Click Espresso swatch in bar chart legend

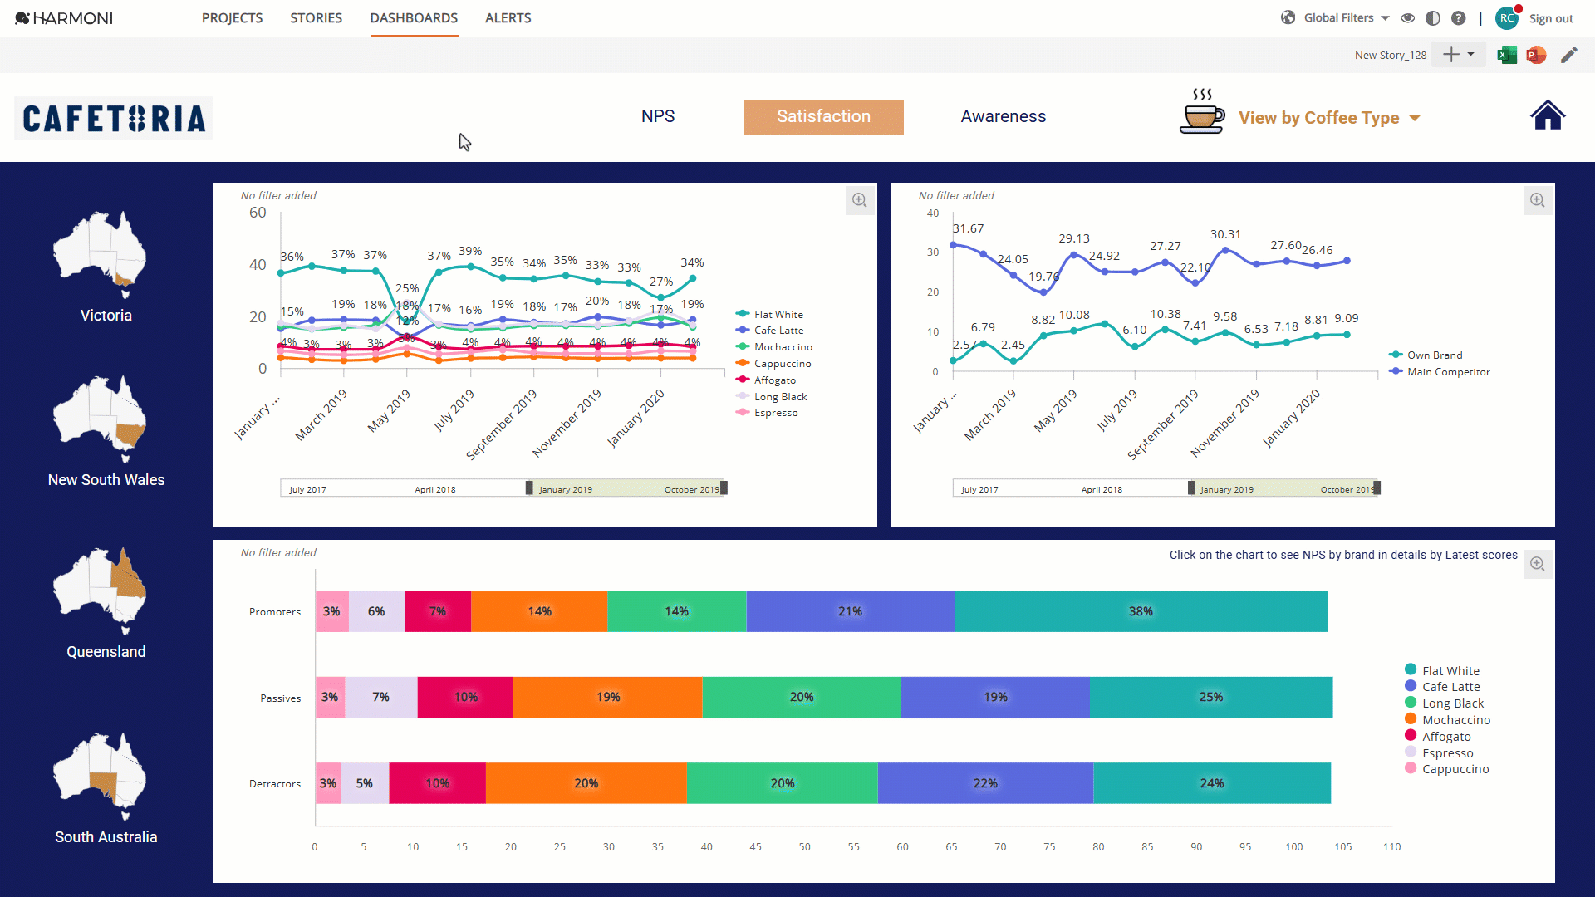[x=1411, y=752]
